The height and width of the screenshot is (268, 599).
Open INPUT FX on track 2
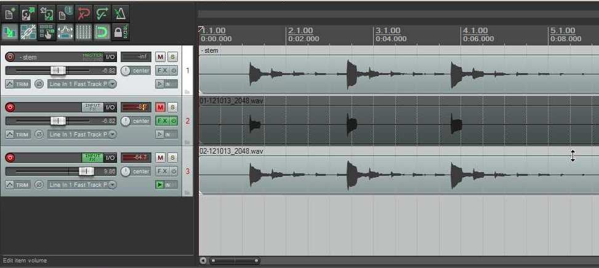click(x=92, y=107)
